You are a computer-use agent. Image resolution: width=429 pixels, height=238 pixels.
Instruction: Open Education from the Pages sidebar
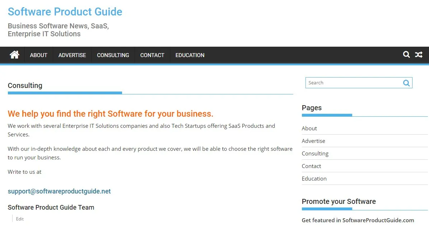(x=314, y=178)
